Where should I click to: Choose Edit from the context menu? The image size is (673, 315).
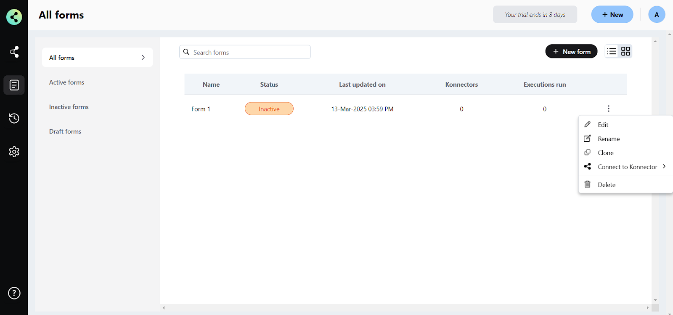point(625,124)
